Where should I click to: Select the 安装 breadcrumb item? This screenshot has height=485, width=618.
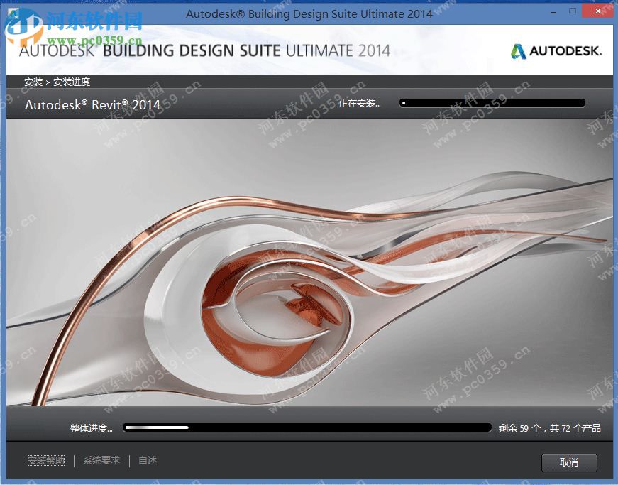pyautogui.click(x=32, y=82)
